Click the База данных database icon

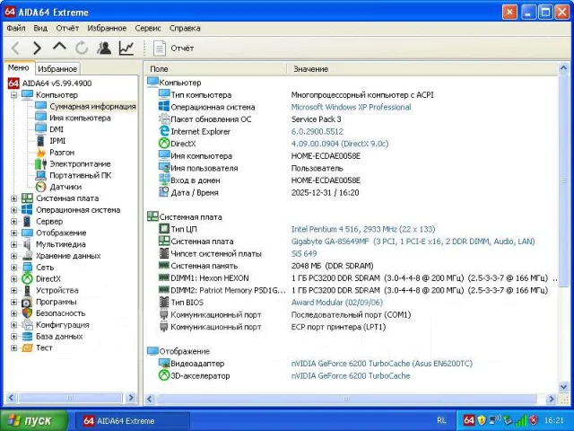27,337
